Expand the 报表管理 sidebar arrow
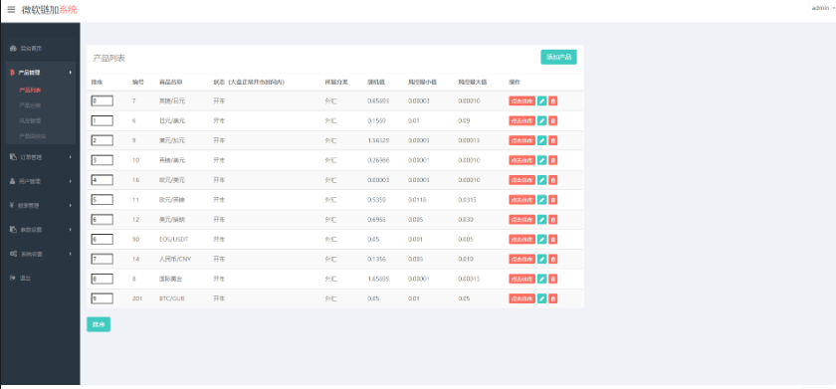The height and width of the screenshot is (389, 836). pos(71,205)
